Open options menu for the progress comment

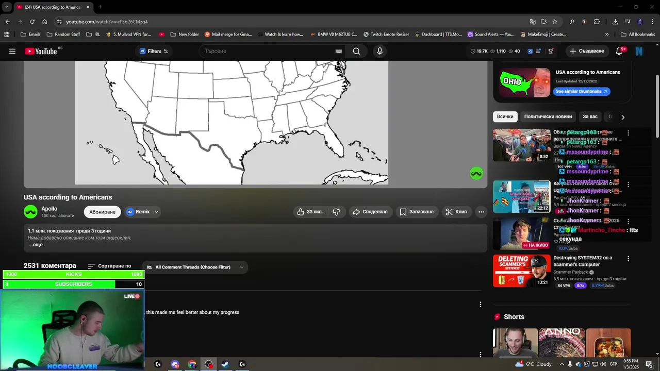pos(480,305)
